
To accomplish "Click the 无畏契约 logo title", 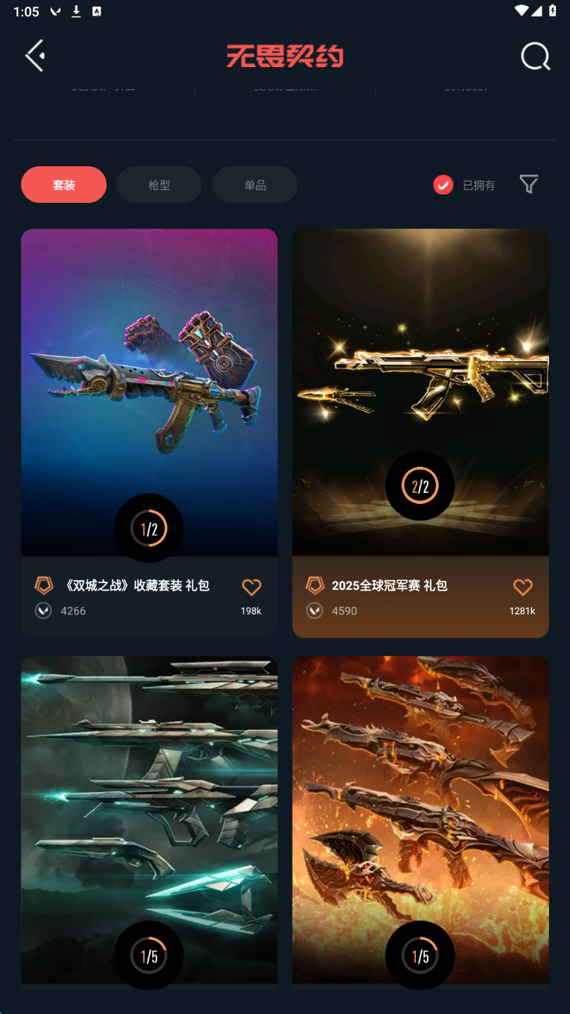I will [x=285, y=56].
